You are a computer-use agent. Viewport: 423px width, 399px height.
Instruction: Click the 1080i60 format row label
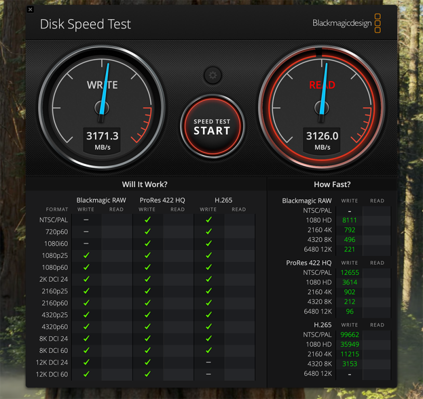tap(56, 244)
